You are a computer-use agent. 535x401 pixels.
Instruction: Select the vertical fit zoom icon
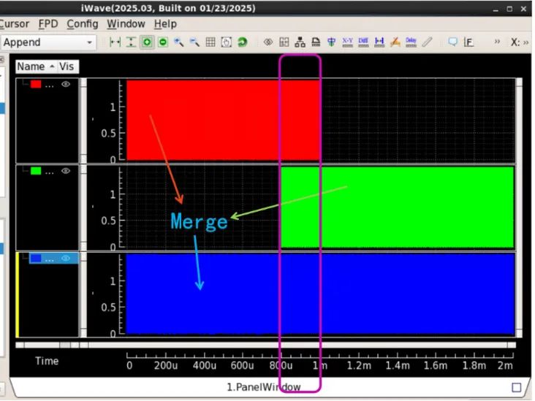[132, 42]
